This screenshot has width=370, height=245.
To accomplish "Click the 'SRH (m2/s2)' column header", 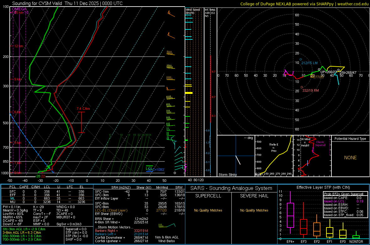I will point(121,187).
